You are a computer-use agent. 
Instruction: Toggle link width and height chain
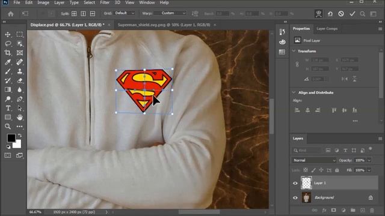coord(297,64)
